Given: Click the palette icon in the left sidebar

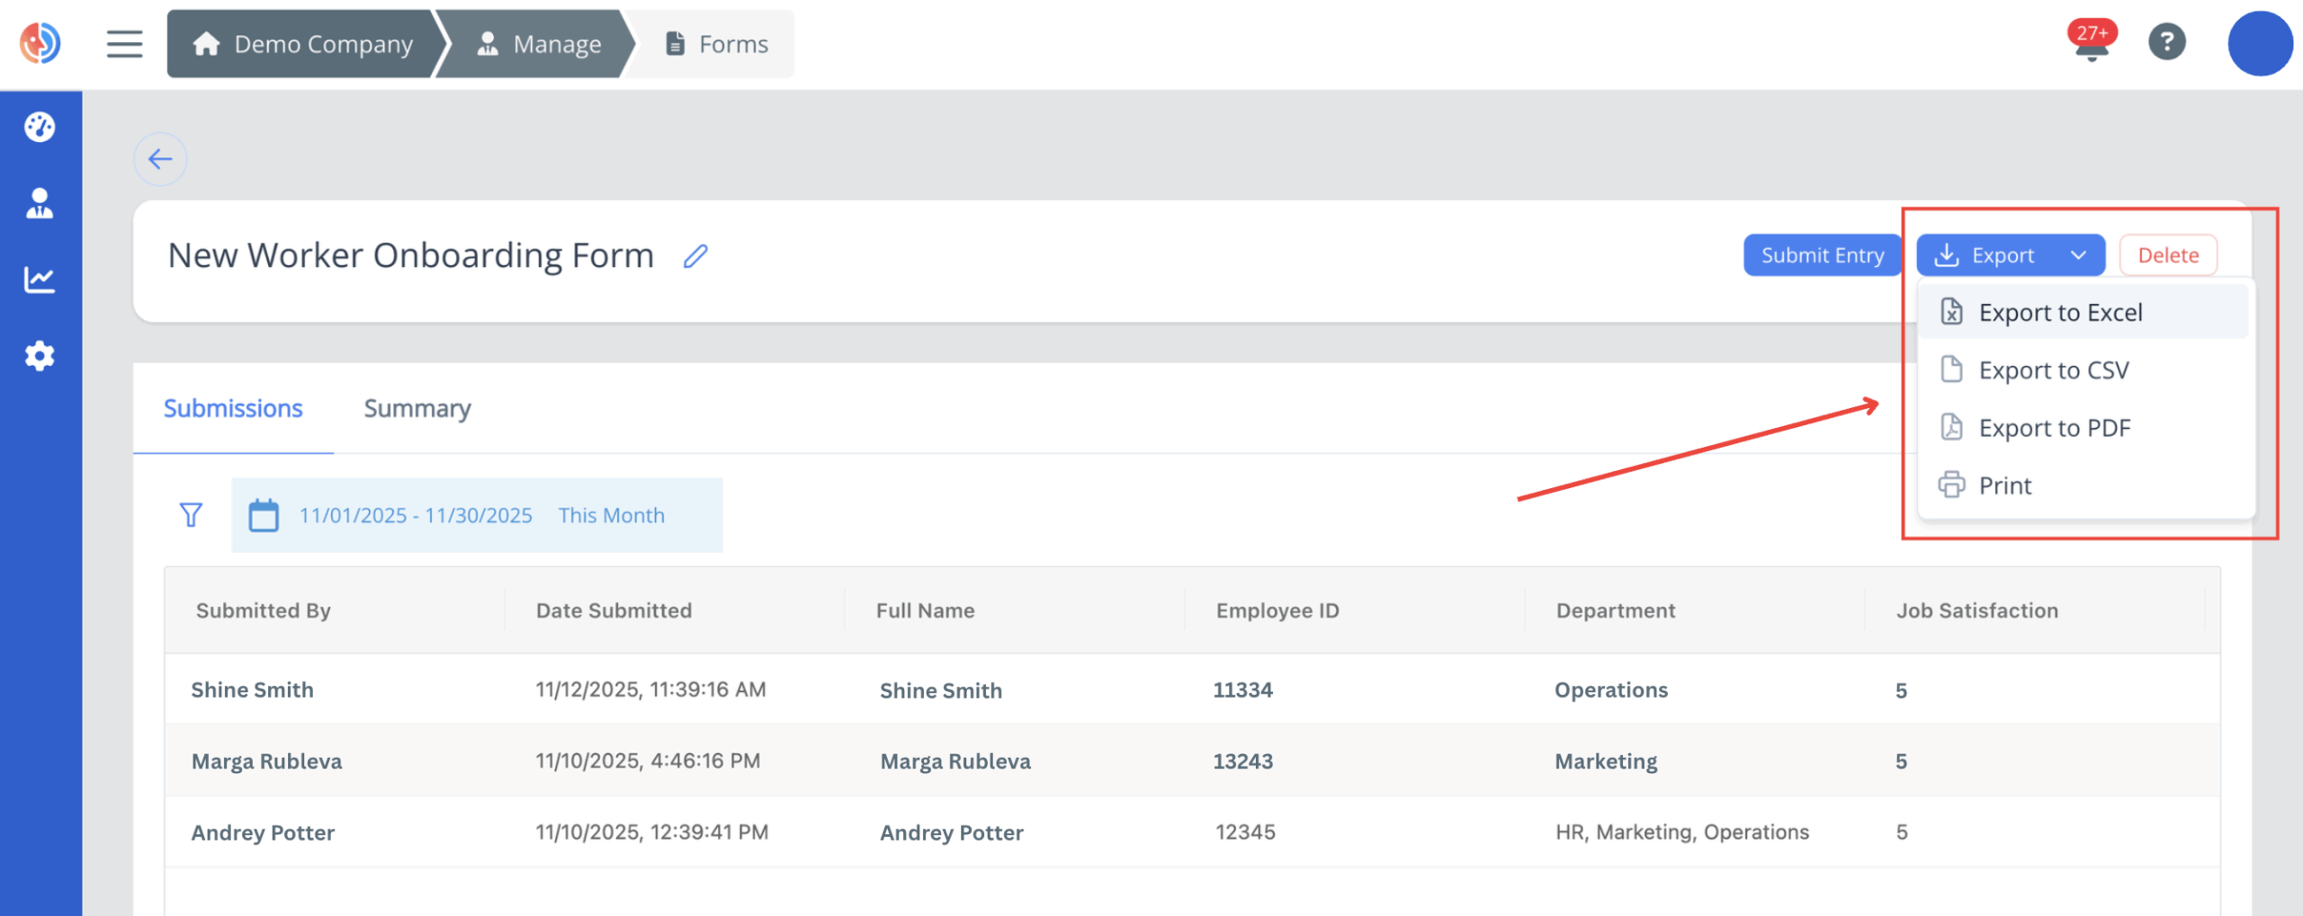Looking at the screenshot, I should coord(40,128).
